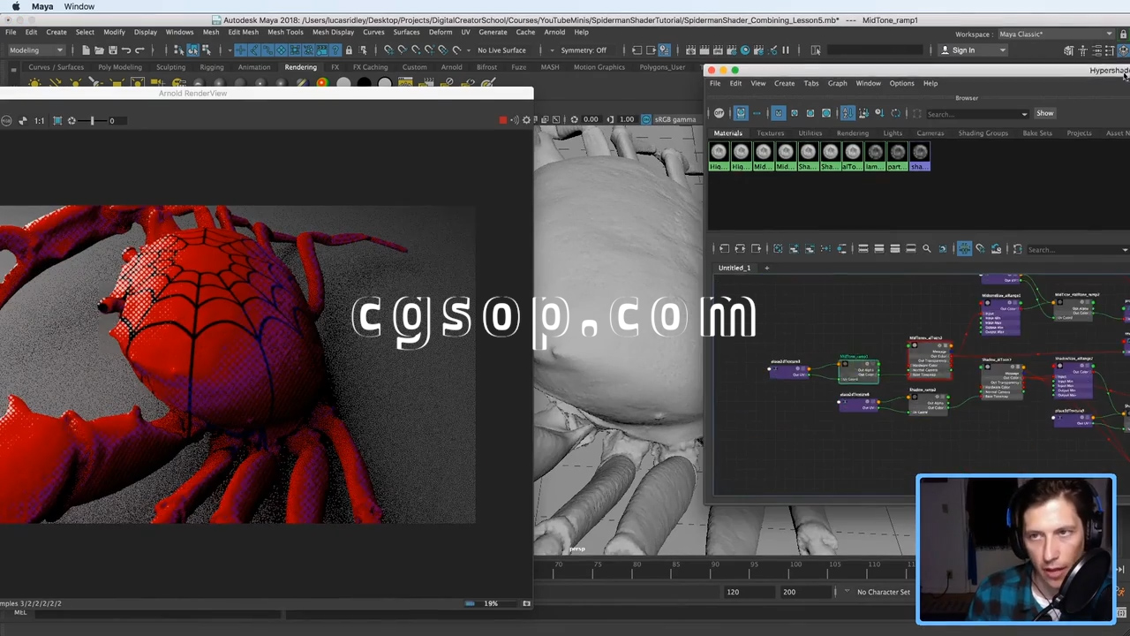Select the first Hig... material swatch

(x=719, y=156)
